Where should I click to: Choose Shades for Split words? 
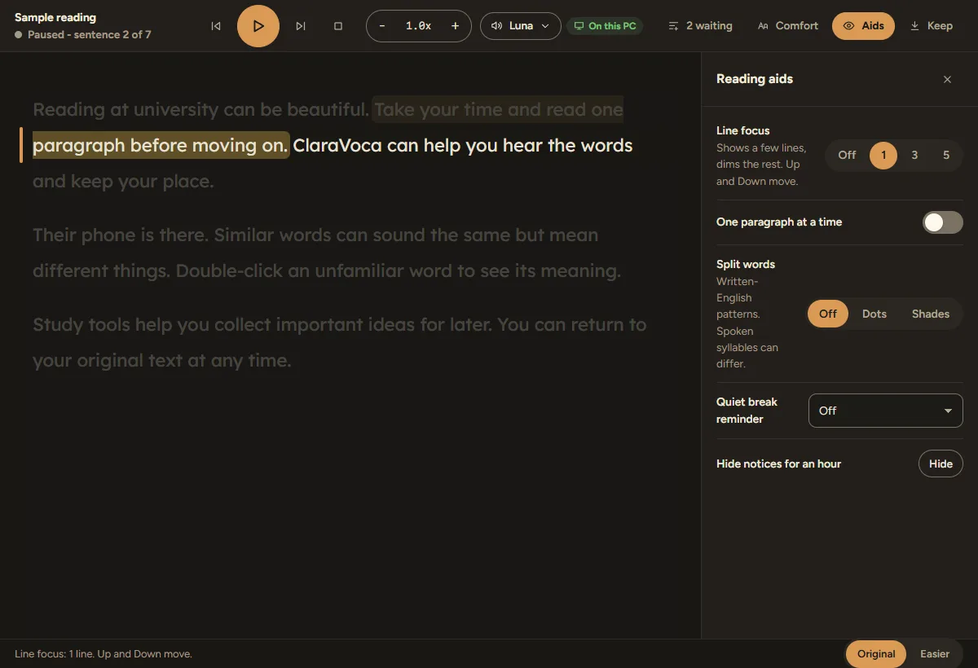pyautogui.click(x=931, y=314)
